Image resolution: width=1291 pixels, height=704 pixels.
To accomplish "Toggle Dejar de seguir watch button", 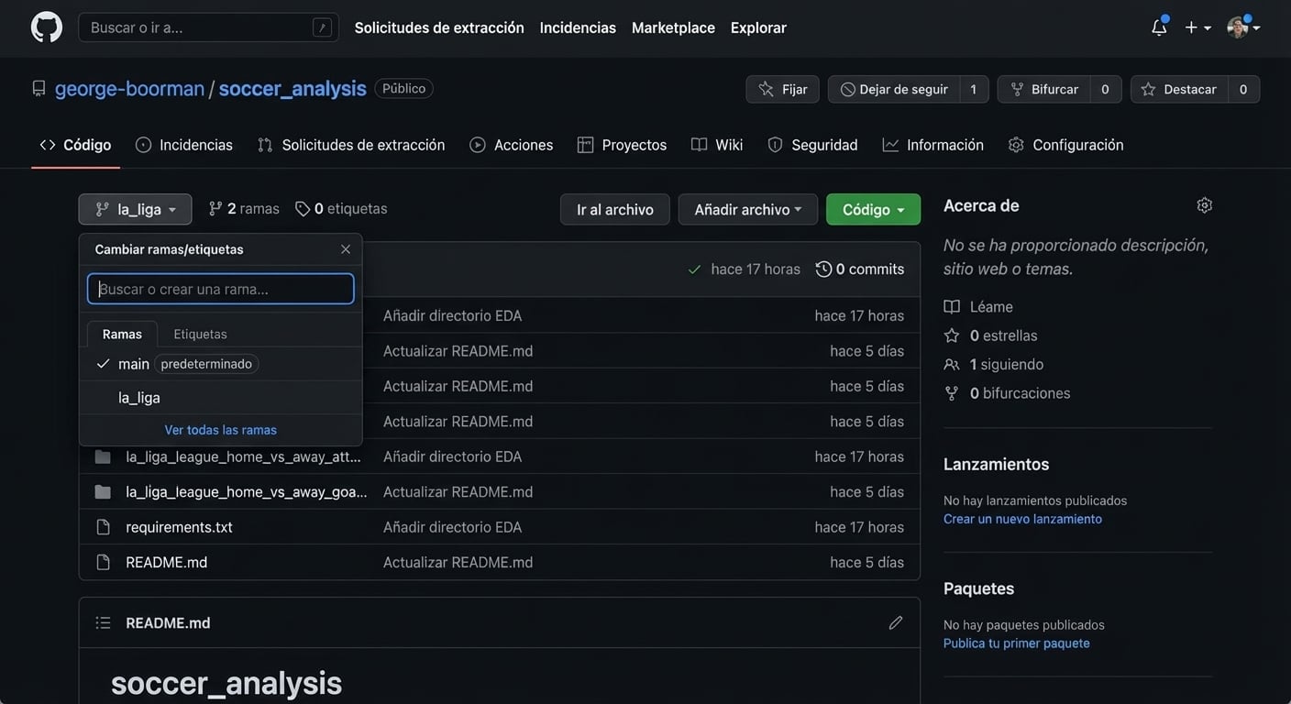I will click(894, 89).
